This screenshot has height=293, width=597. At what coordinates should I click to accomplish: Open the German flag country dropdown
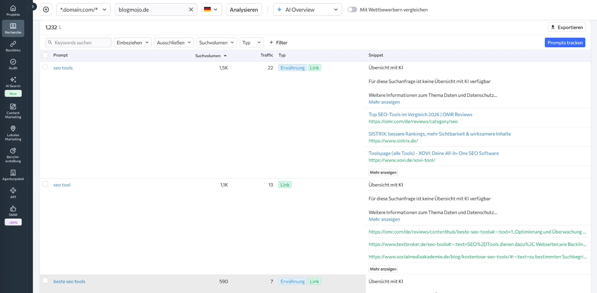tap(211, 10)
